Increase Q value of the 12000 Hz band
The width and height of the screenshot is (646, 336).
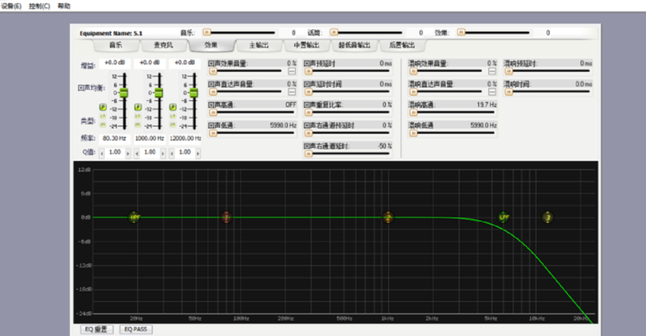click(199, 153)
